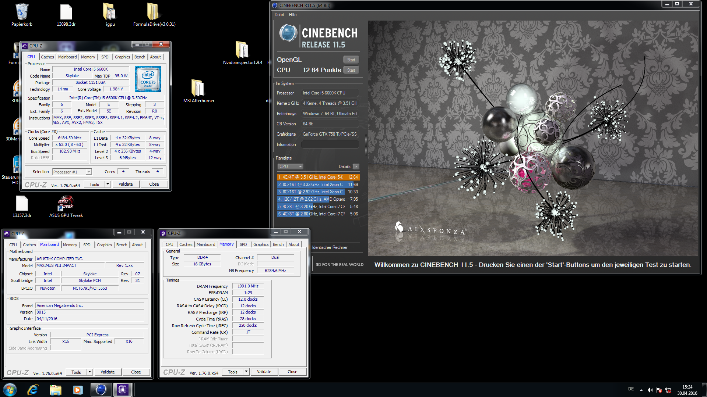Expand the Tools arrow in the Memory window
This screenshot has height=397, width=707.
(x=246, y=372)
